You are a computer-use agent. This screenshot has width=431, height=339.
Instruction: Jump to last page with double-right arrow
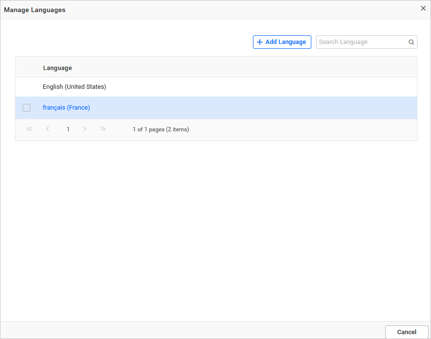coord(103,129)
